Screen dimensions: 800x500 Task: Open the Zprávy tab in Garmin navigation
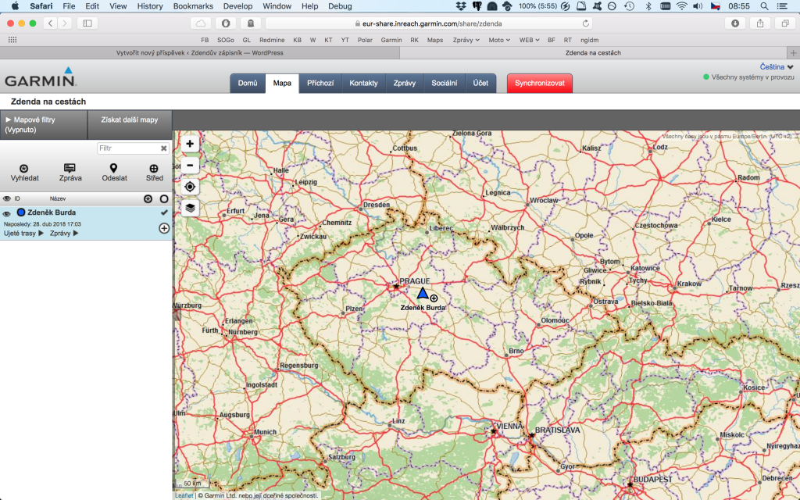tap(405, 83)
